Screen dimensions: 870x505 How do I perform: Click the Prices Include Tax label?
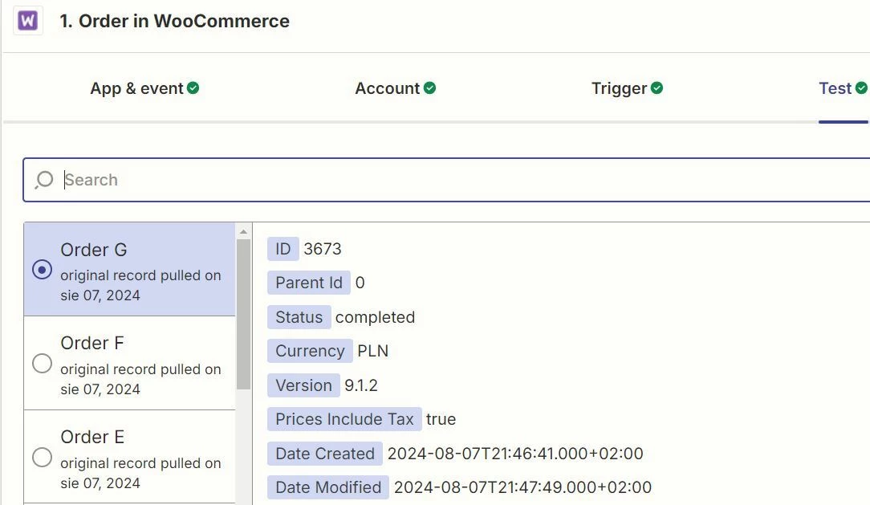click(x=344, y=419)
